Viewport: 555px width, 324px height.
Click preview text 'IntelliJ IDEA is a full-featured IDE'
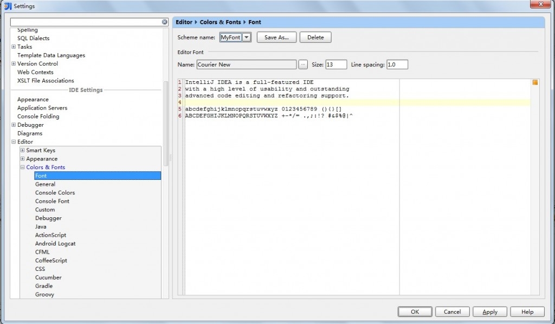(x=249, y=82)
